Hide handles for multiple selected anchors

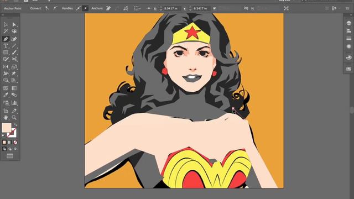click(x=85, y=8)
